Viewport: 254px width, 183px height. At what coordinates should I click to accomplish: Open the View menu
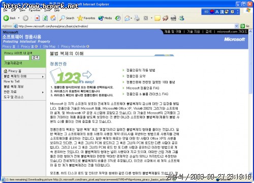(22, 10)
